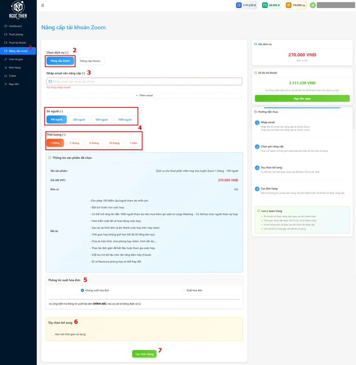Enable Hẹn lịch thời gian sử dụng checkbox
The width and height of the screenshot is (356, 365).
coord(52,334)
